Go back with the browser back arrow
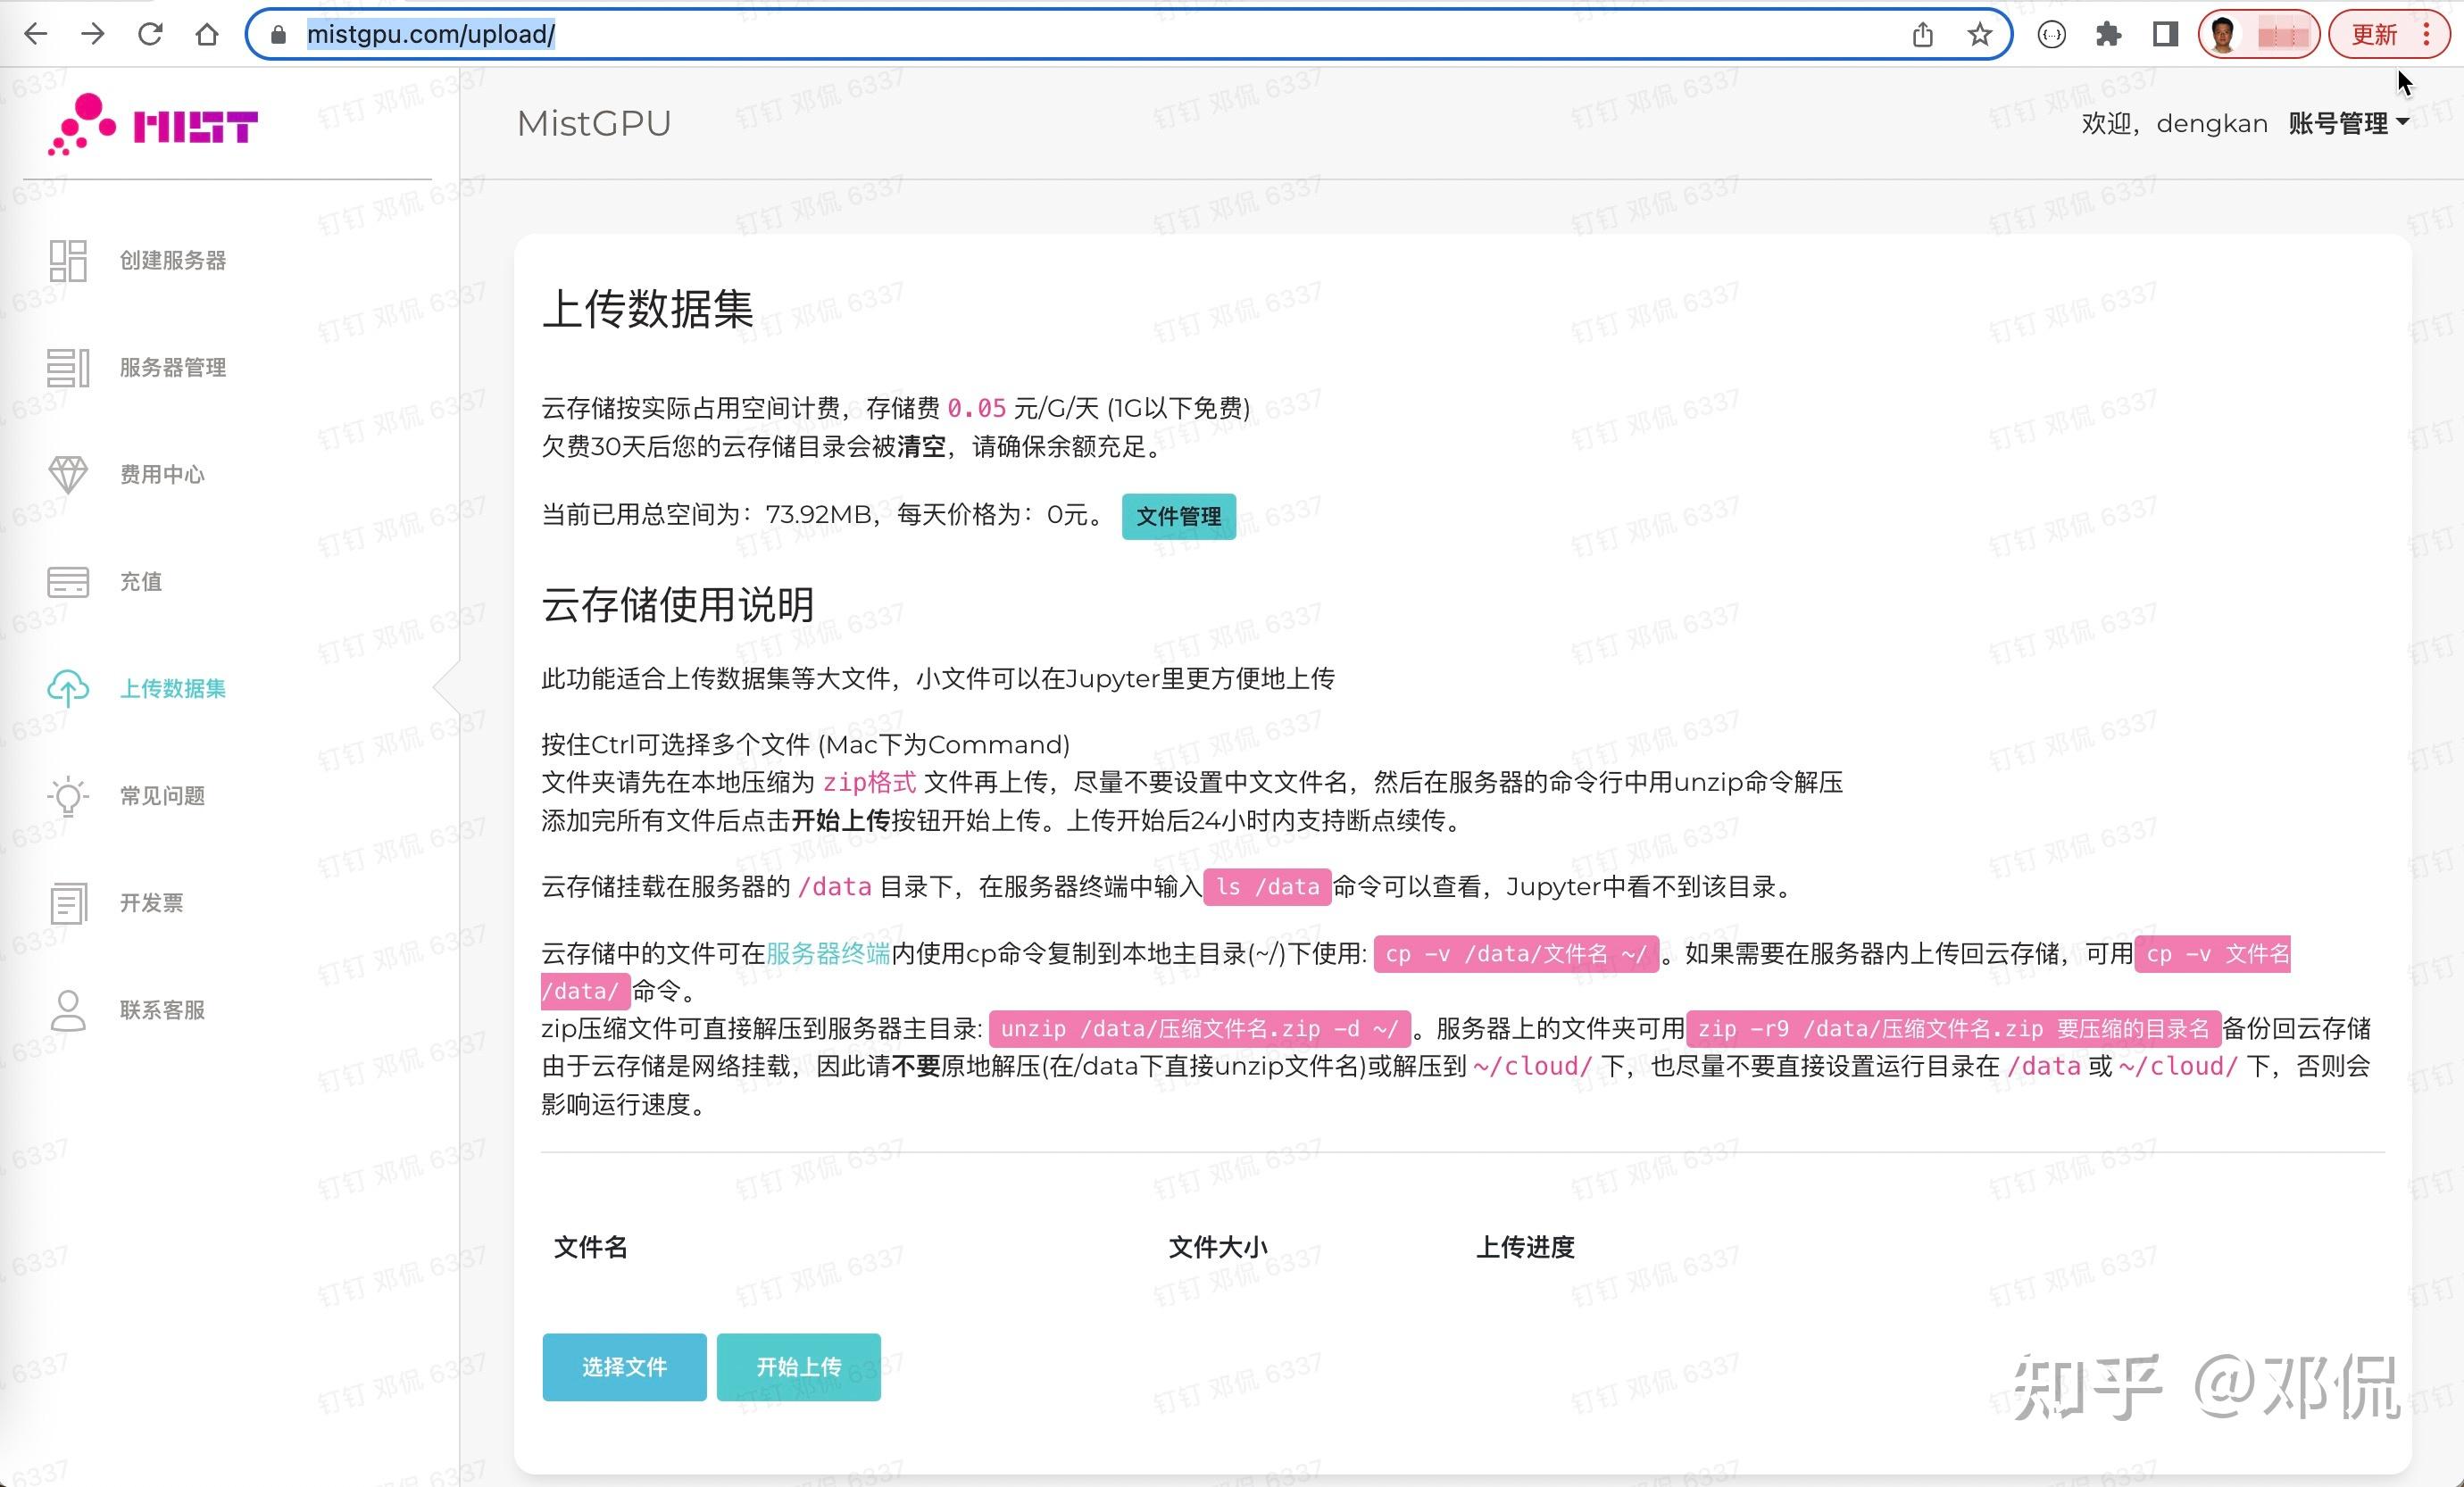The width and height of the screenshot is (2464, 1487). coord(36,34)
